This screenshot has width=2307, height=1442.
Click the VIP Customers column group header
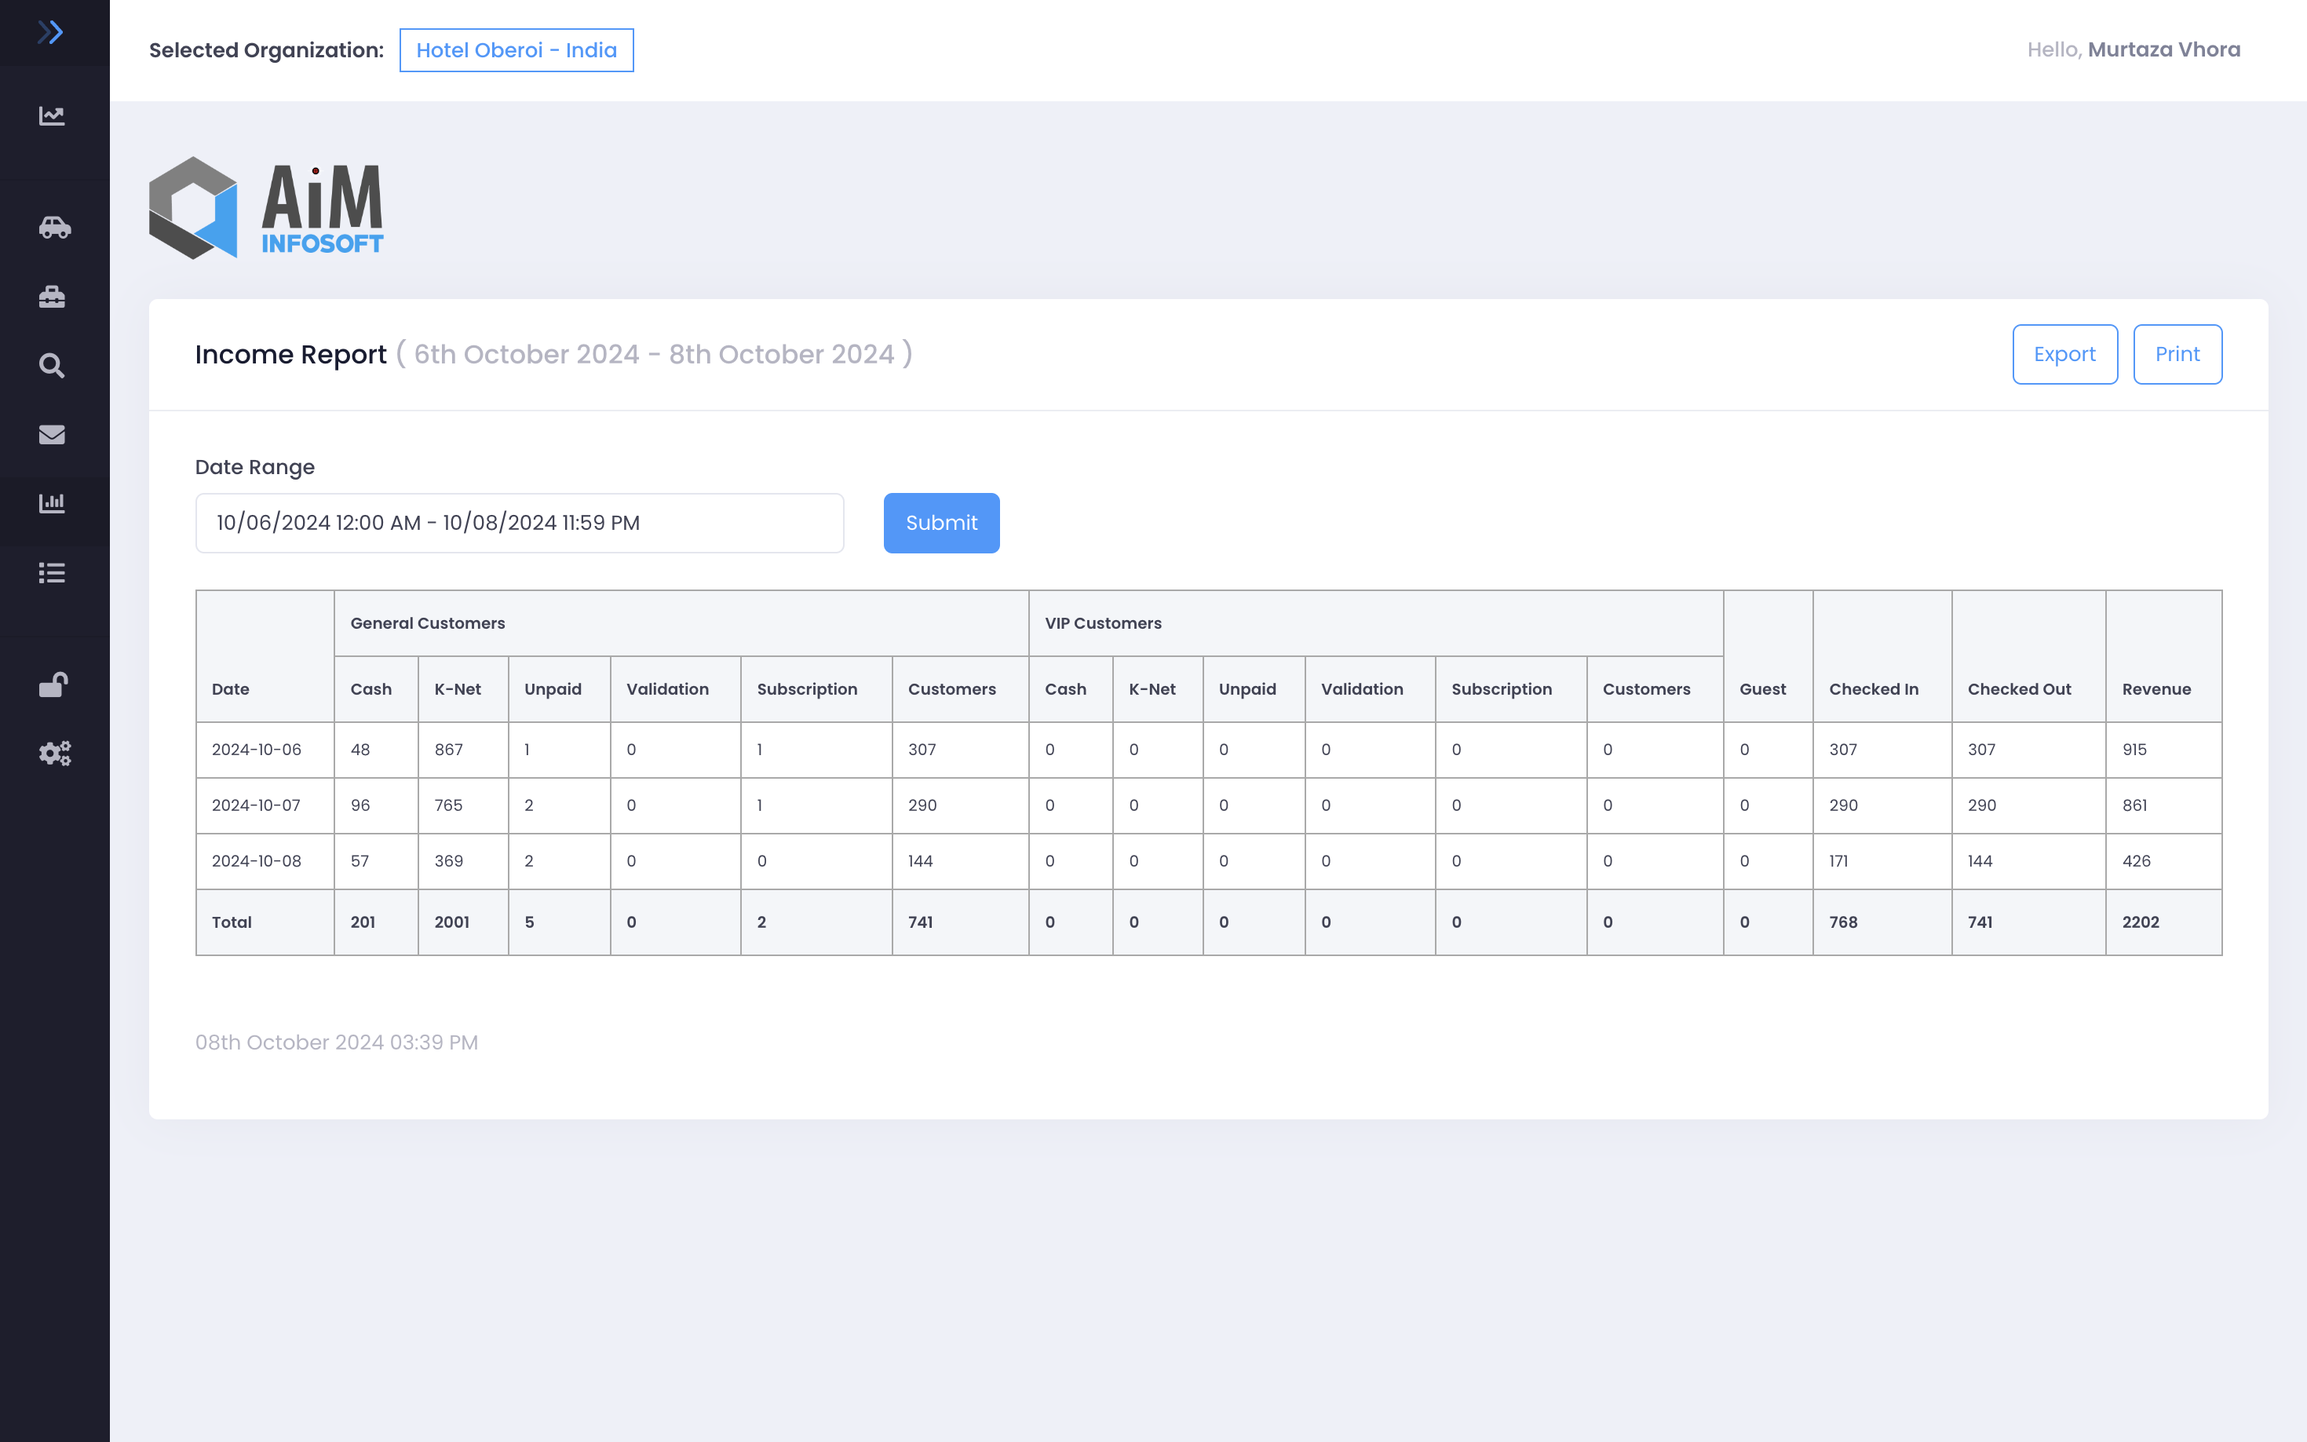[x=1375, y=624]
